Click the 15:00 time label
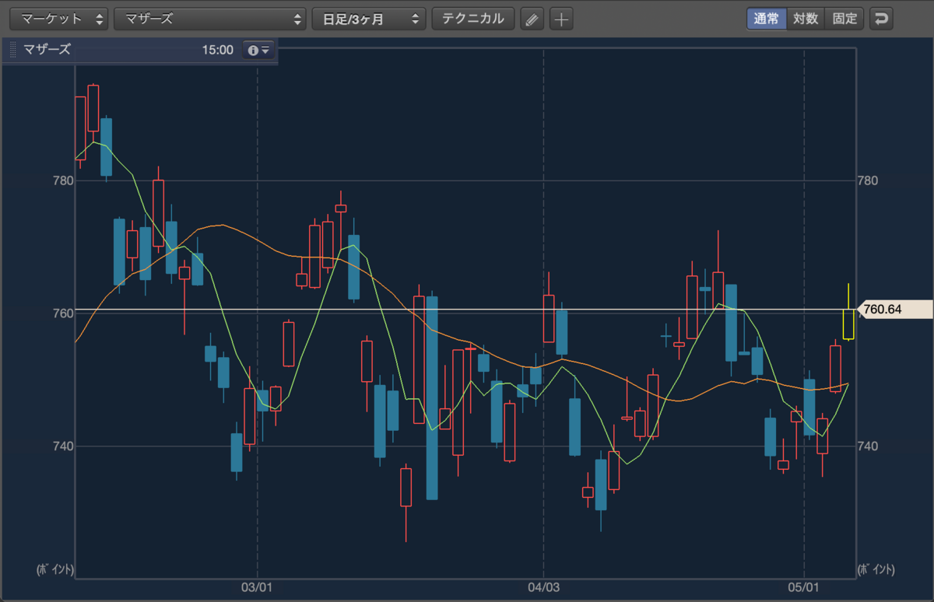The width and height of the screenshot is (934, 602). (x=217, y=50)
